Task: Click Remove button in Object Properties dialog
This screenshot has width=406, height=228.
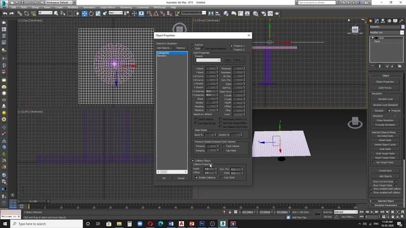Action: [180, 48]
